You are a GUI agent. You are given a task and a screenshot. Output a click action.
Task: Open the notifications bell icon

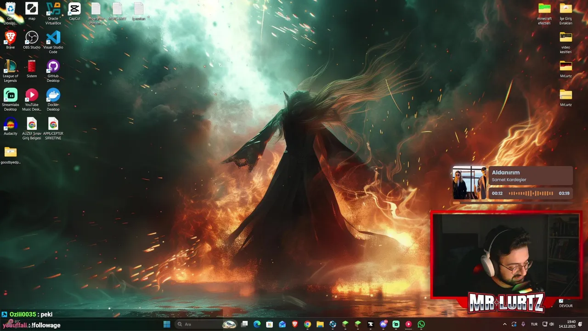pos(580,324)
